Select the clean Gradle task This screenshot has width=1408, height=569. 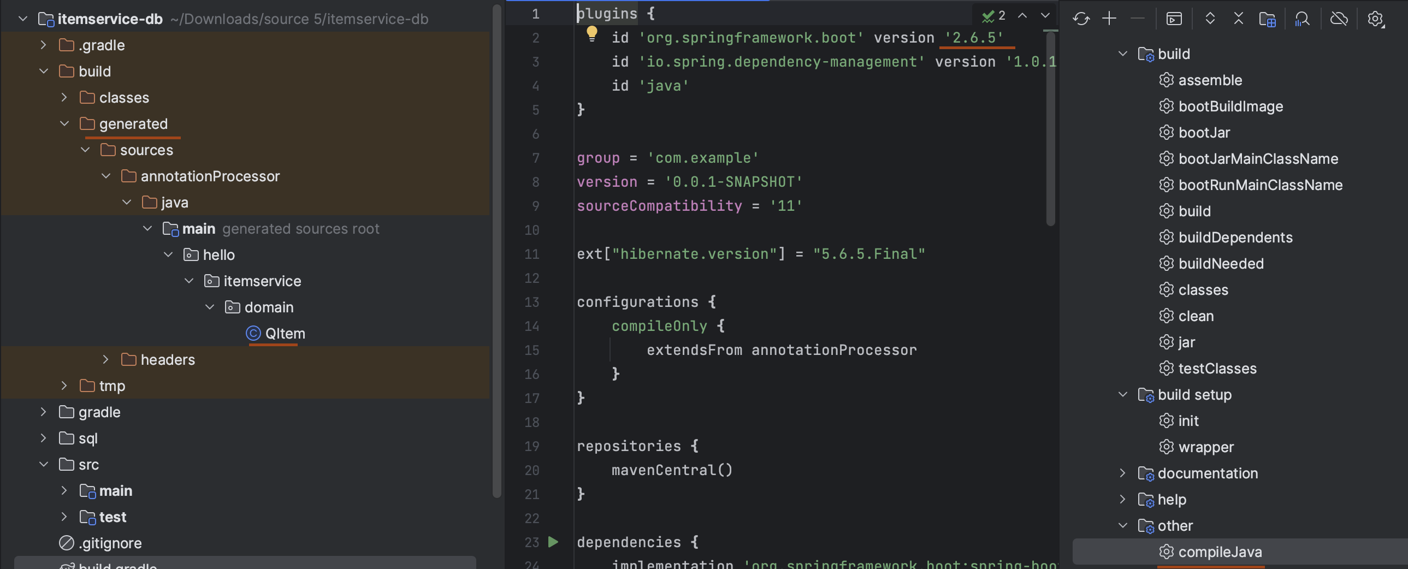tap(1186, 317)
